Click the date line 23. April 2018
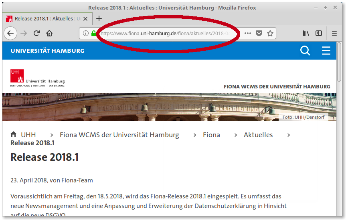 (52, 180)
